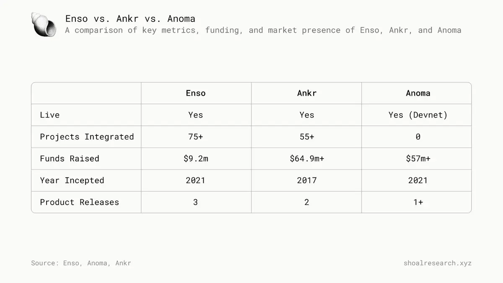The width and height of the screenshot is (503, 283).
Task: Select the Ankr column header
Action: (307, 93)
